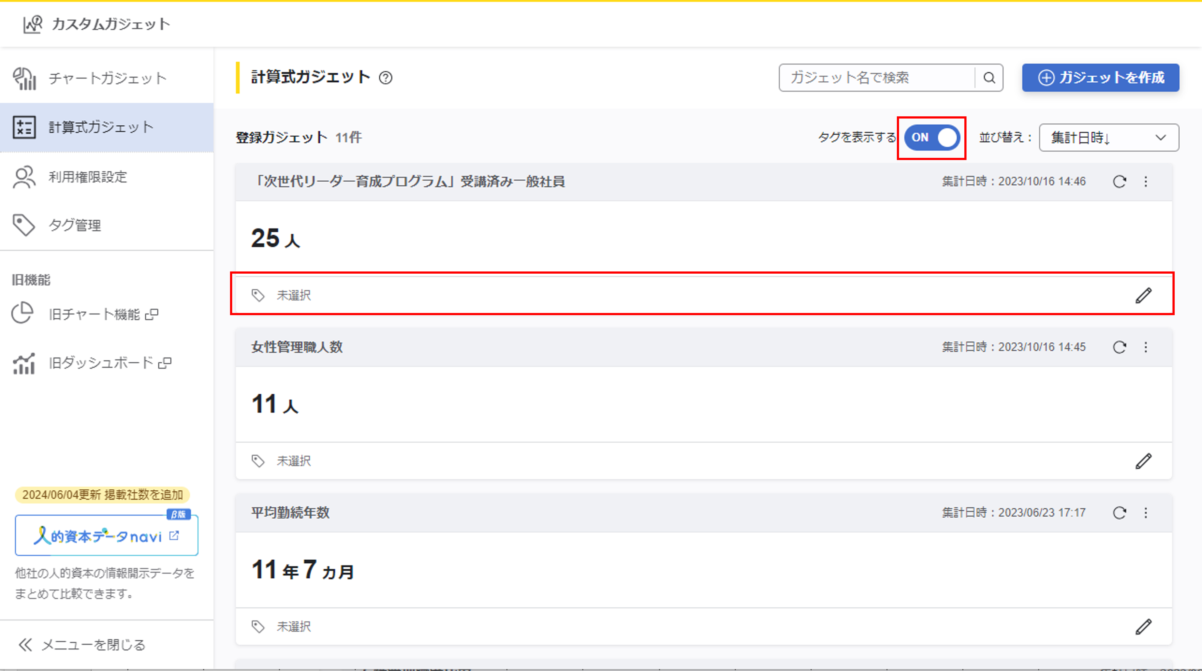This screenshot has width=1202, height=671.
Task: Collapse sidebar with メニューを閉じる
Action: 82,645
